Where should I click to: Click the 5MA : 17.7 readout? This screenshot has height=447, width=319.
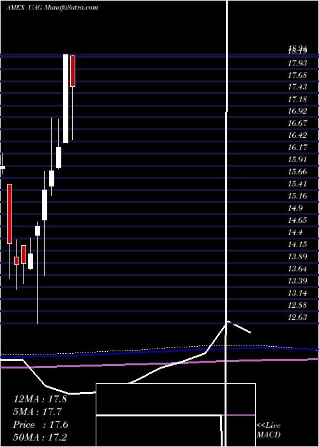(38, 412)
